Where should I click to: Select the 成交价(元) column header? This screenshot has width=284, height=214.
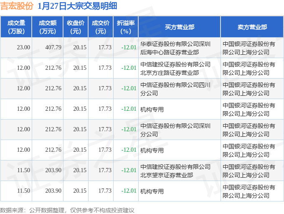click(101, 27)
